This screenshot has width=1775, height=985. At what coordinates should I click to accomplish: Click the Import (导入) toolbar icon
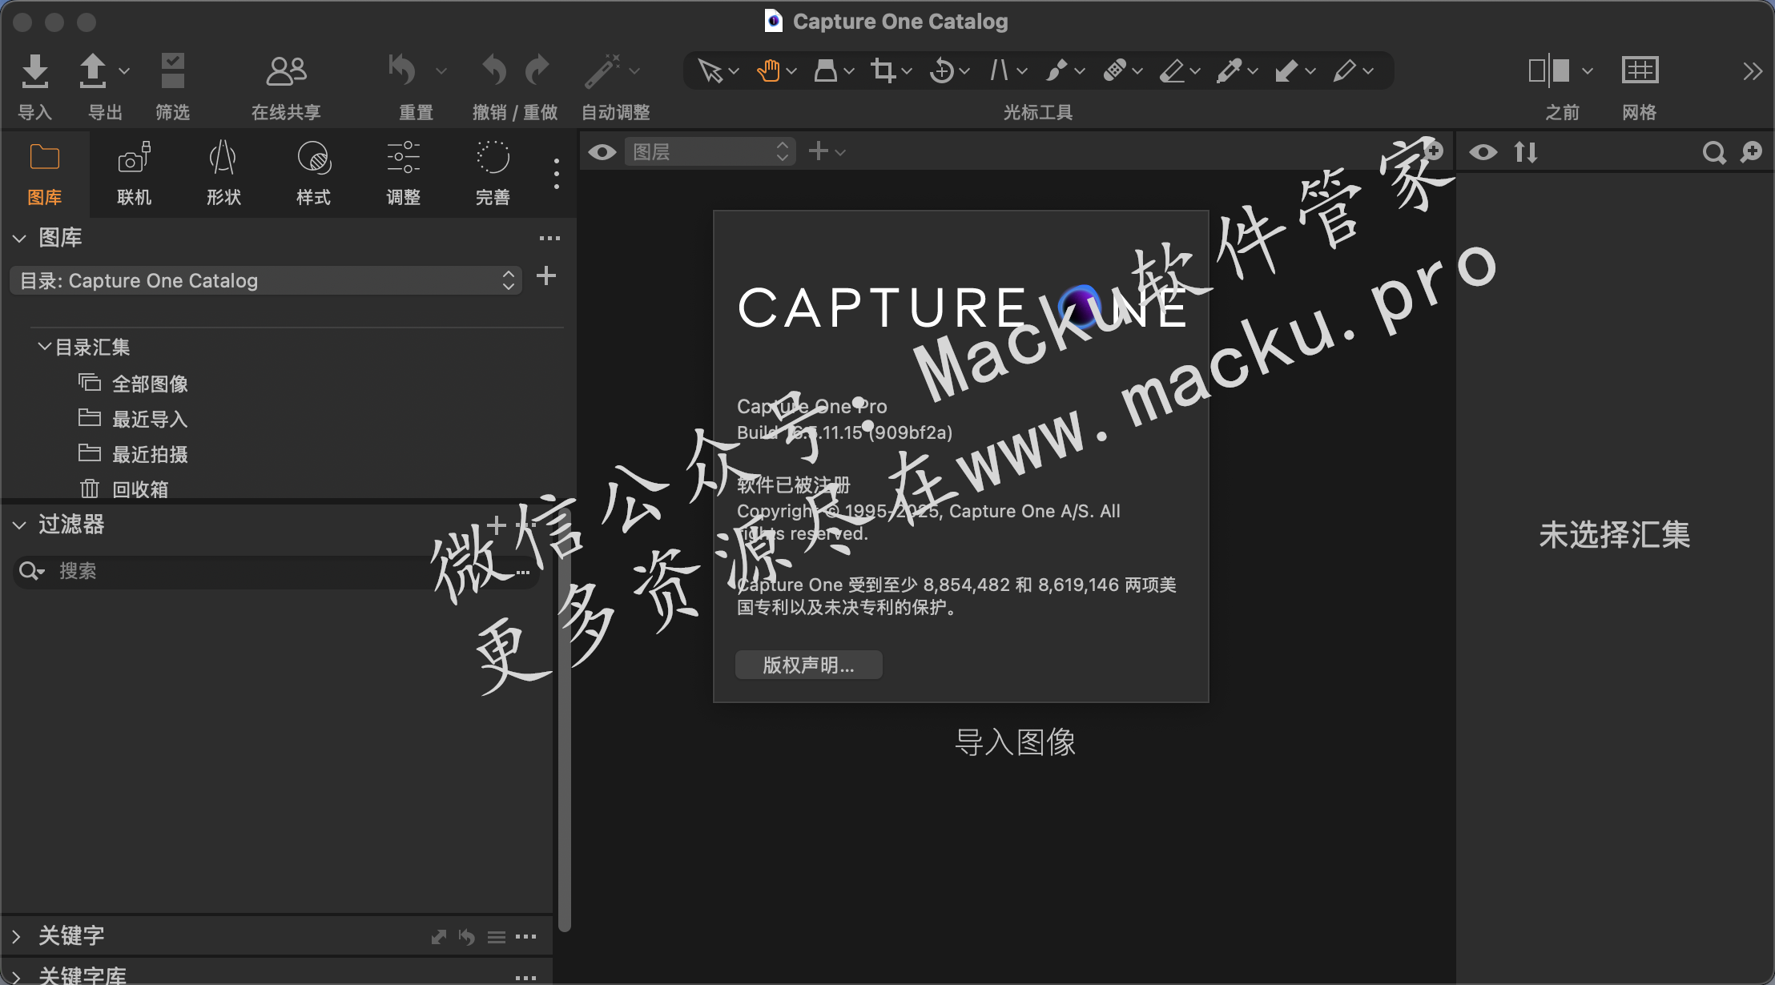(x=34, y=70)
